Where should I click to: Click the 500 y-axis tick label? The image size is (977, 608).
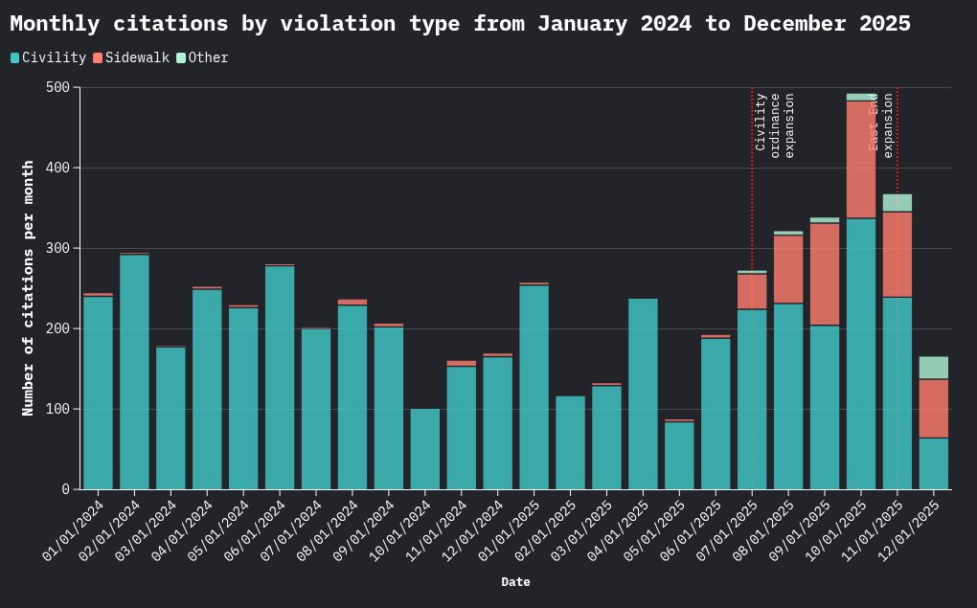(57, 88)
